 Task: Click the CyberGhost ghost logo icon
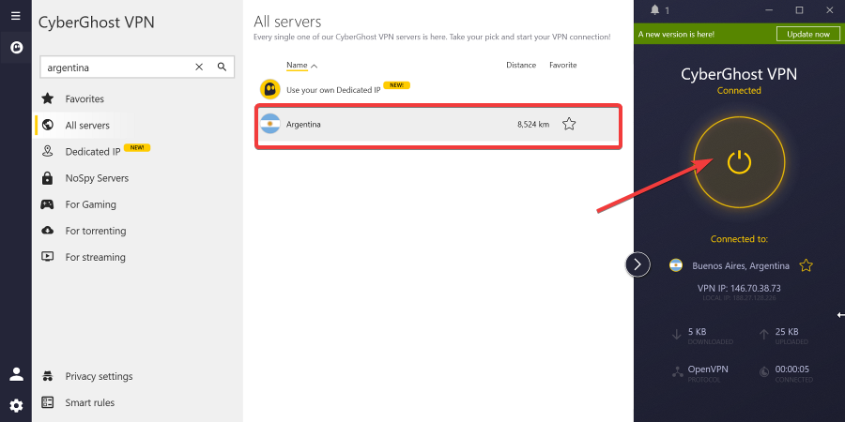click(15, 47)
